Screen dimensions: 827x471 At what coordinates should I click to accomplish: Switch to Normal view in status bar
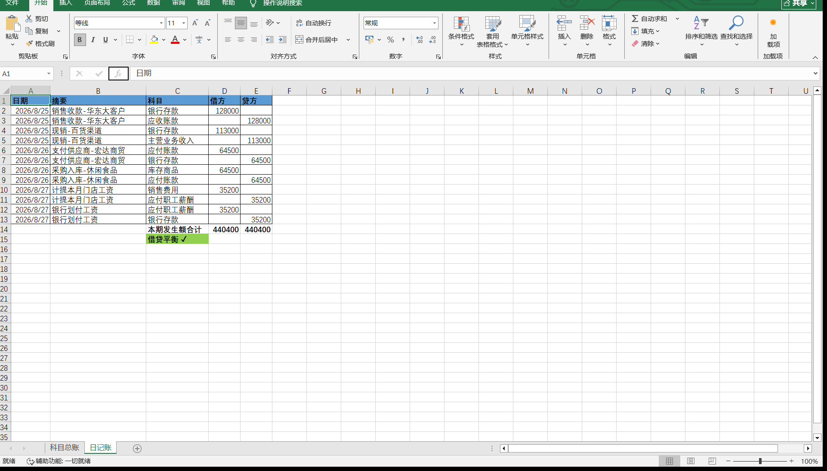[x=670, y=461]
